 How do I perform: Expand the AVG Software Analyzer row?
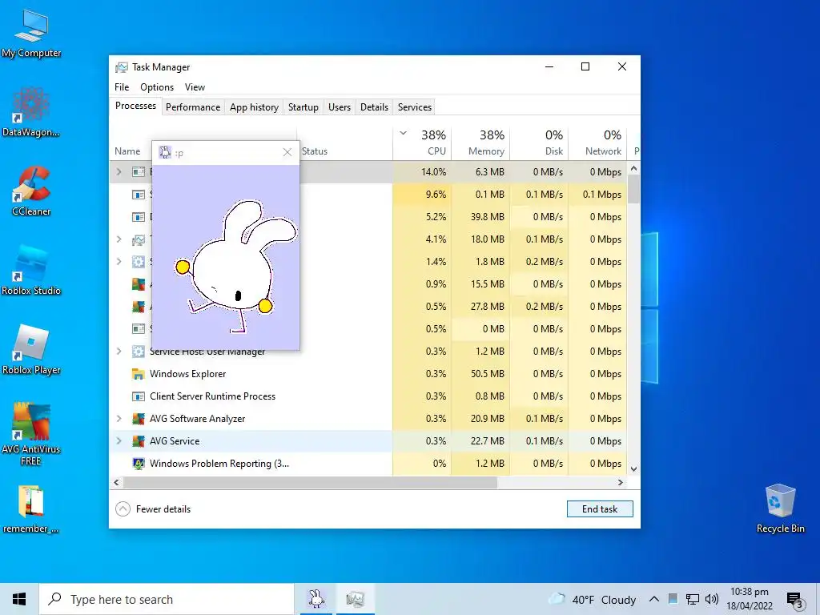tap(119, 418)
